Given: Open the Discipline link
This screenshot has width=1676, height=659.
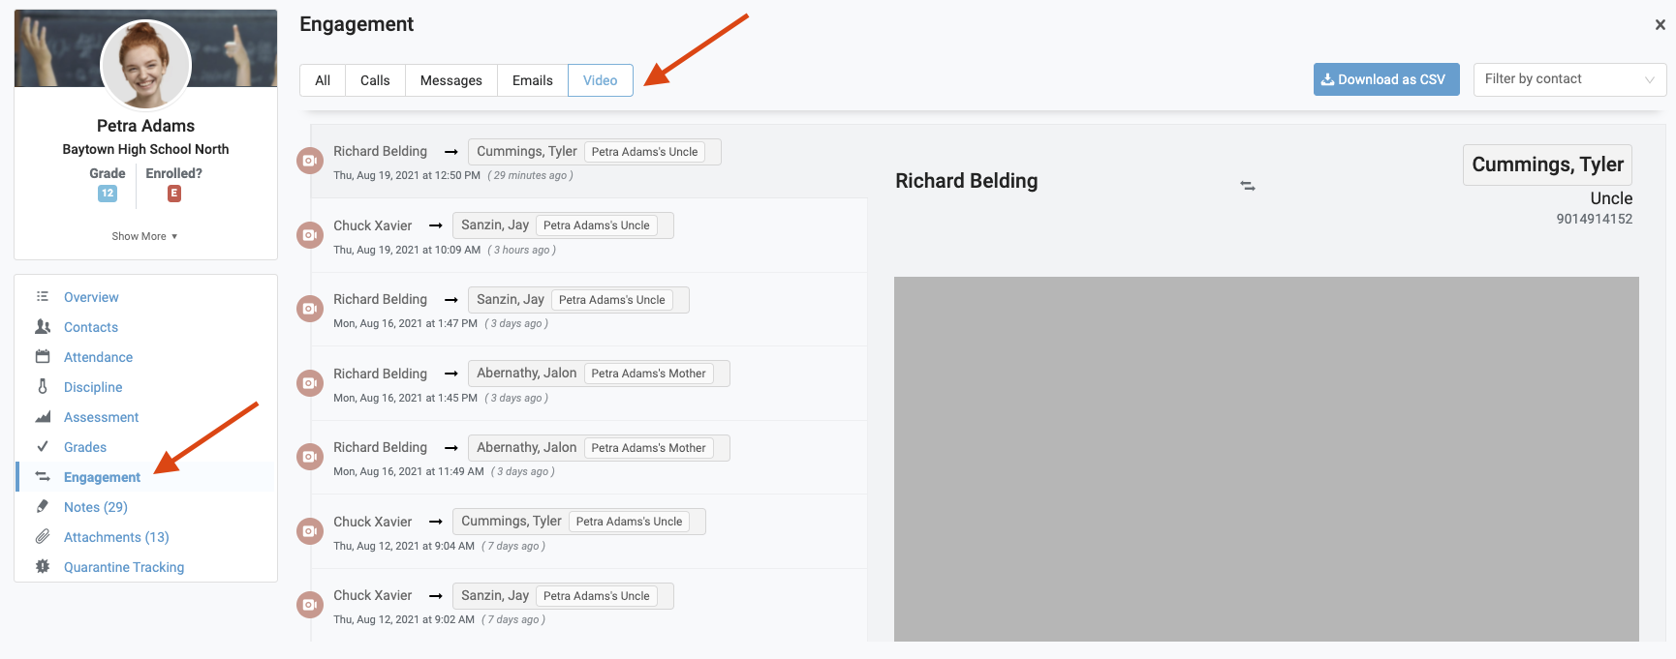Looking at the screenshot, I should pyautogui.click(x=93, y=387).
